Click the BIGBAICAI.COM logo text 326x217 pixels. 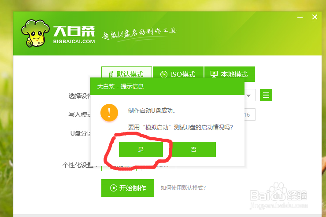click(74, 41)
